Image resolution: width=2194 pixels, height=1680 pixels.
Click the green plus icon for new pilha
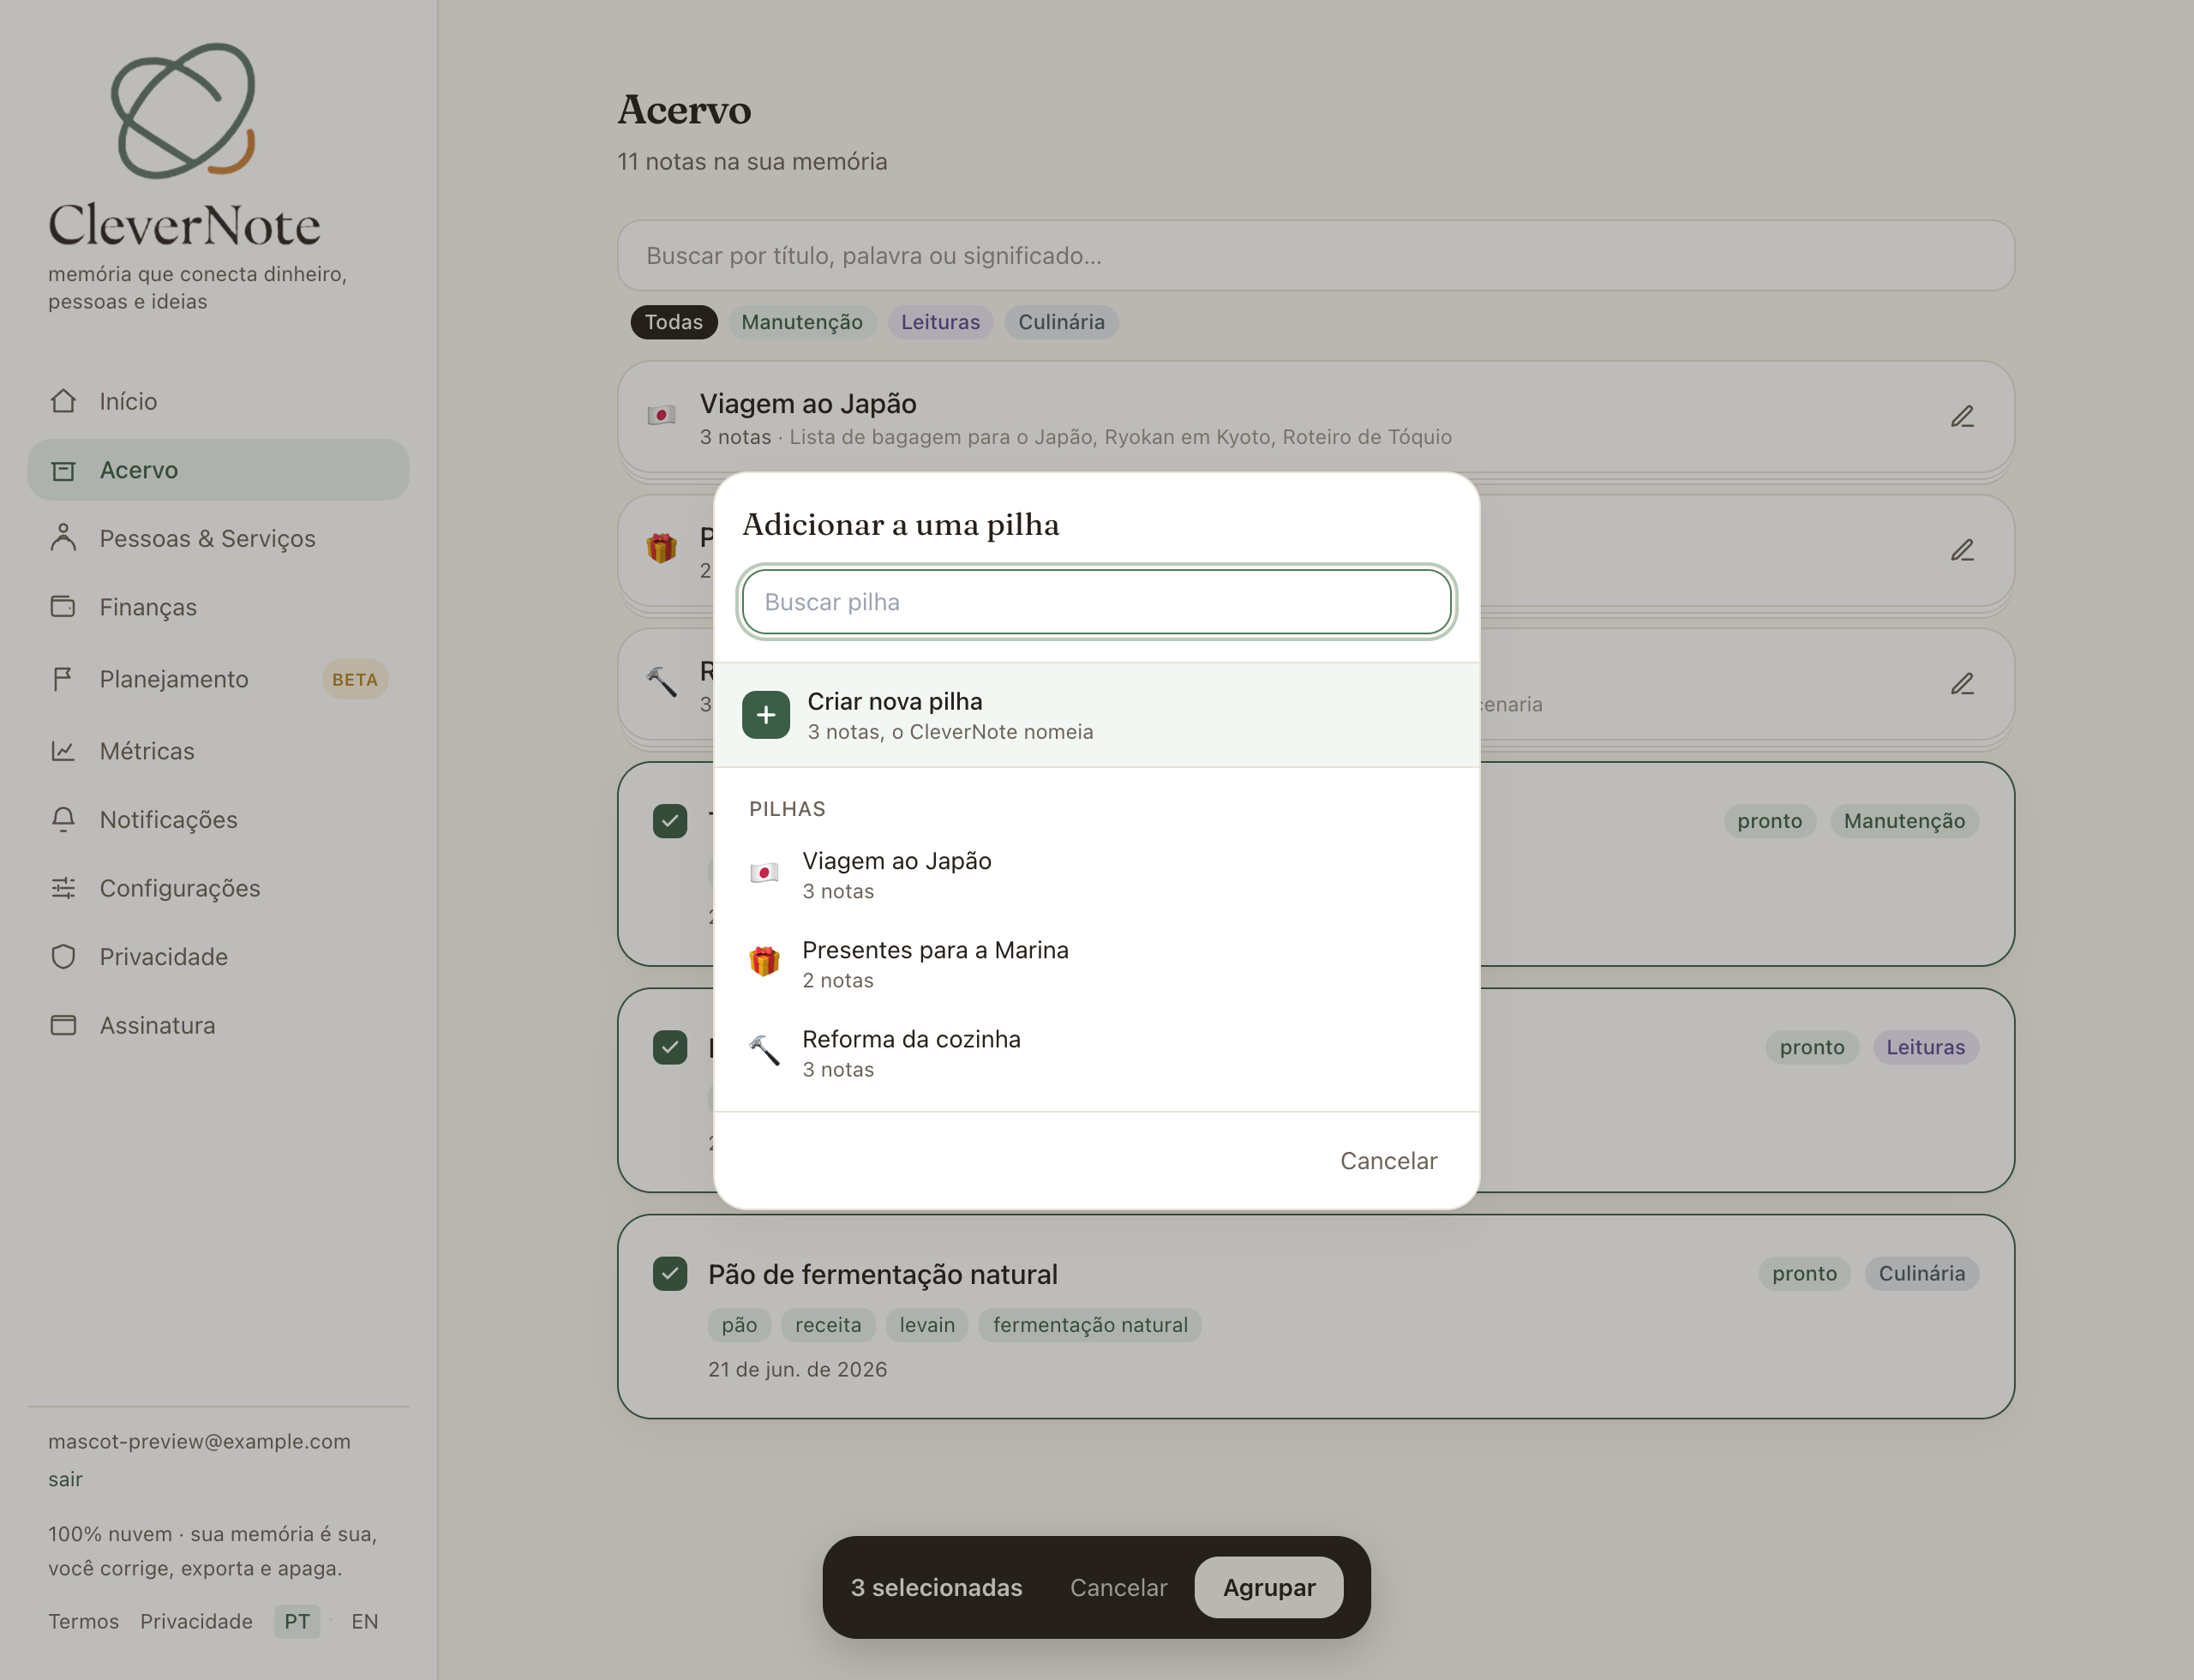(766, 715)
